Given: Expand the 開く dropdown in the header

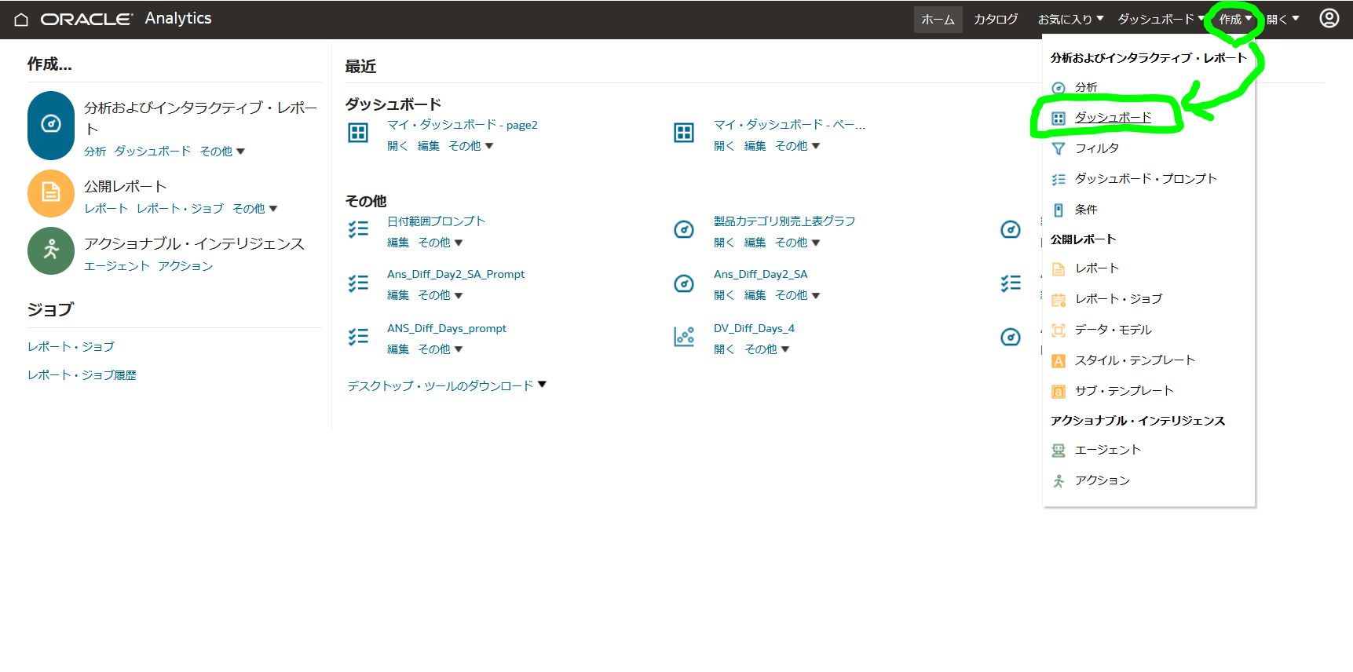Looking at the screenshot, I should coord(1283,19).
